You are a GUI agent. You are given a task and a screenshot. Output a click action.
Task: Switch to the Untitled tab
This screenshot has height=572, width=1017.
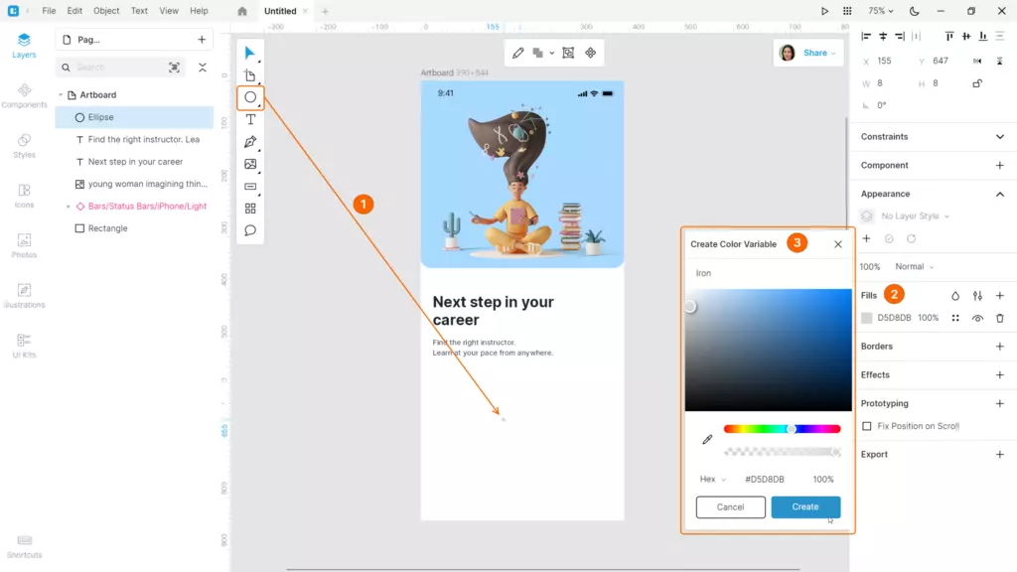[280, 11]
